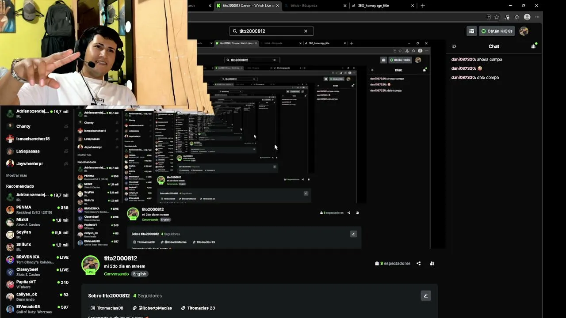Open the @RobertoMacias link
566x318 pixels.
152,308
